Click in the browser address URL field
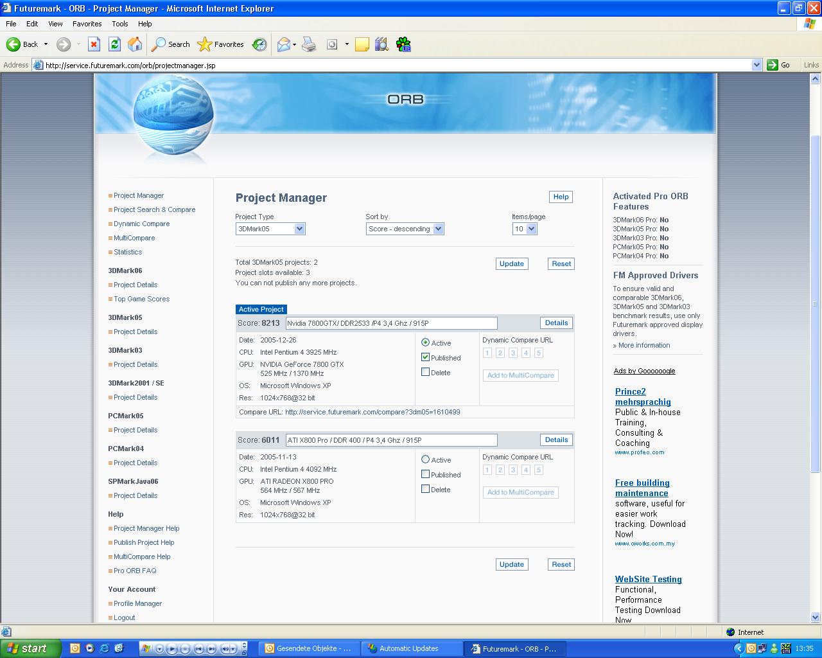This screenshot has width=822, height=658. tap(397, 65)
